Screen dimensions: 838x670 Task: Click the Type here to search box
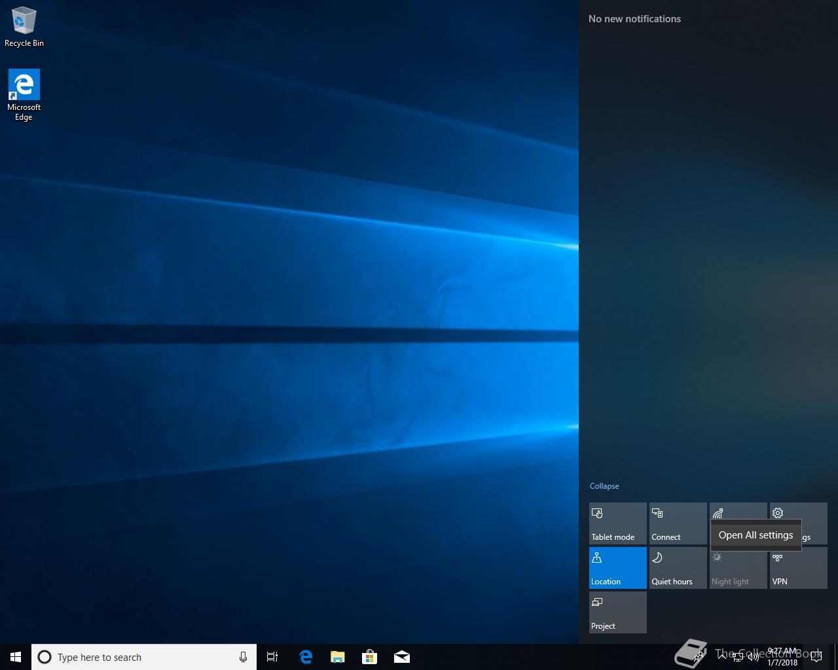click(143, 657)
